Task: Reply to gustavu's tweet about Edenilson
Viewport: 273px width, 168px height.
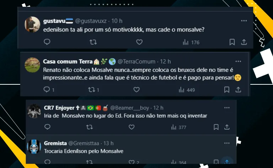Action: click(47, 42)
